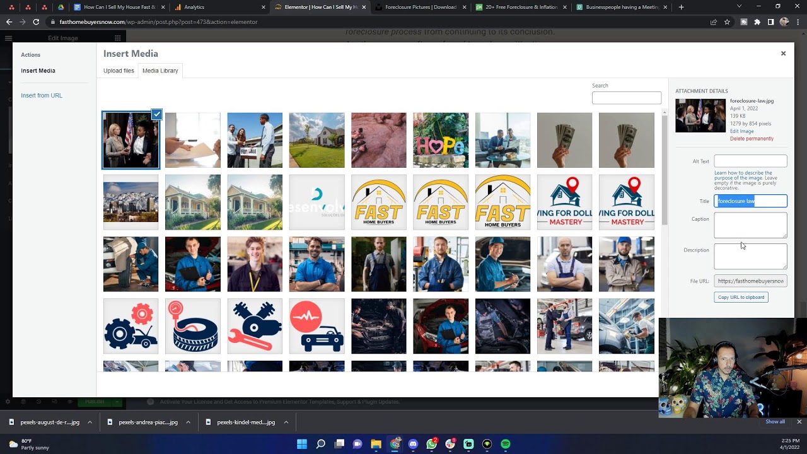Click the media Search input field
The width and height of the screenshot is (807, 454).
pyautogui.click(x=626, y=98)
